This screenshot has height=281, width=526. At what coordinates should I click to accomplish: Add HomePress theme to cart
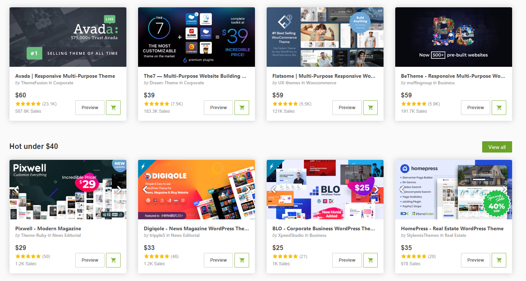[x=499, y=260]
